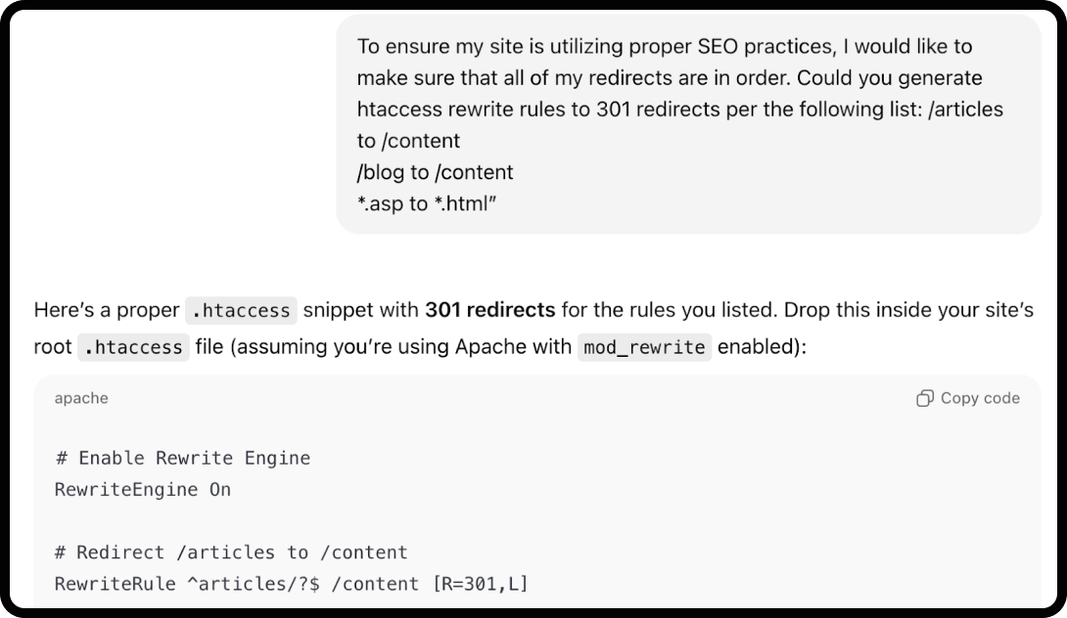Click "RewriteRule" at the start of the rule line
This screenshot has width=1067, height=618.
[114, 585]
